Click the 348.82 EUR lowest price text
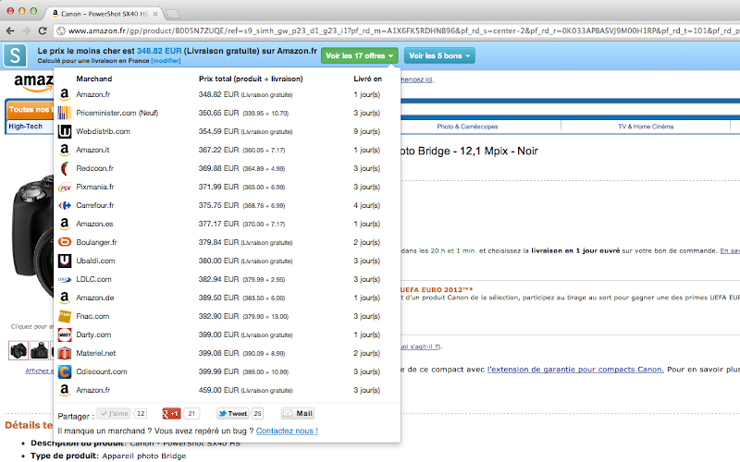 (x=159, y=51)
